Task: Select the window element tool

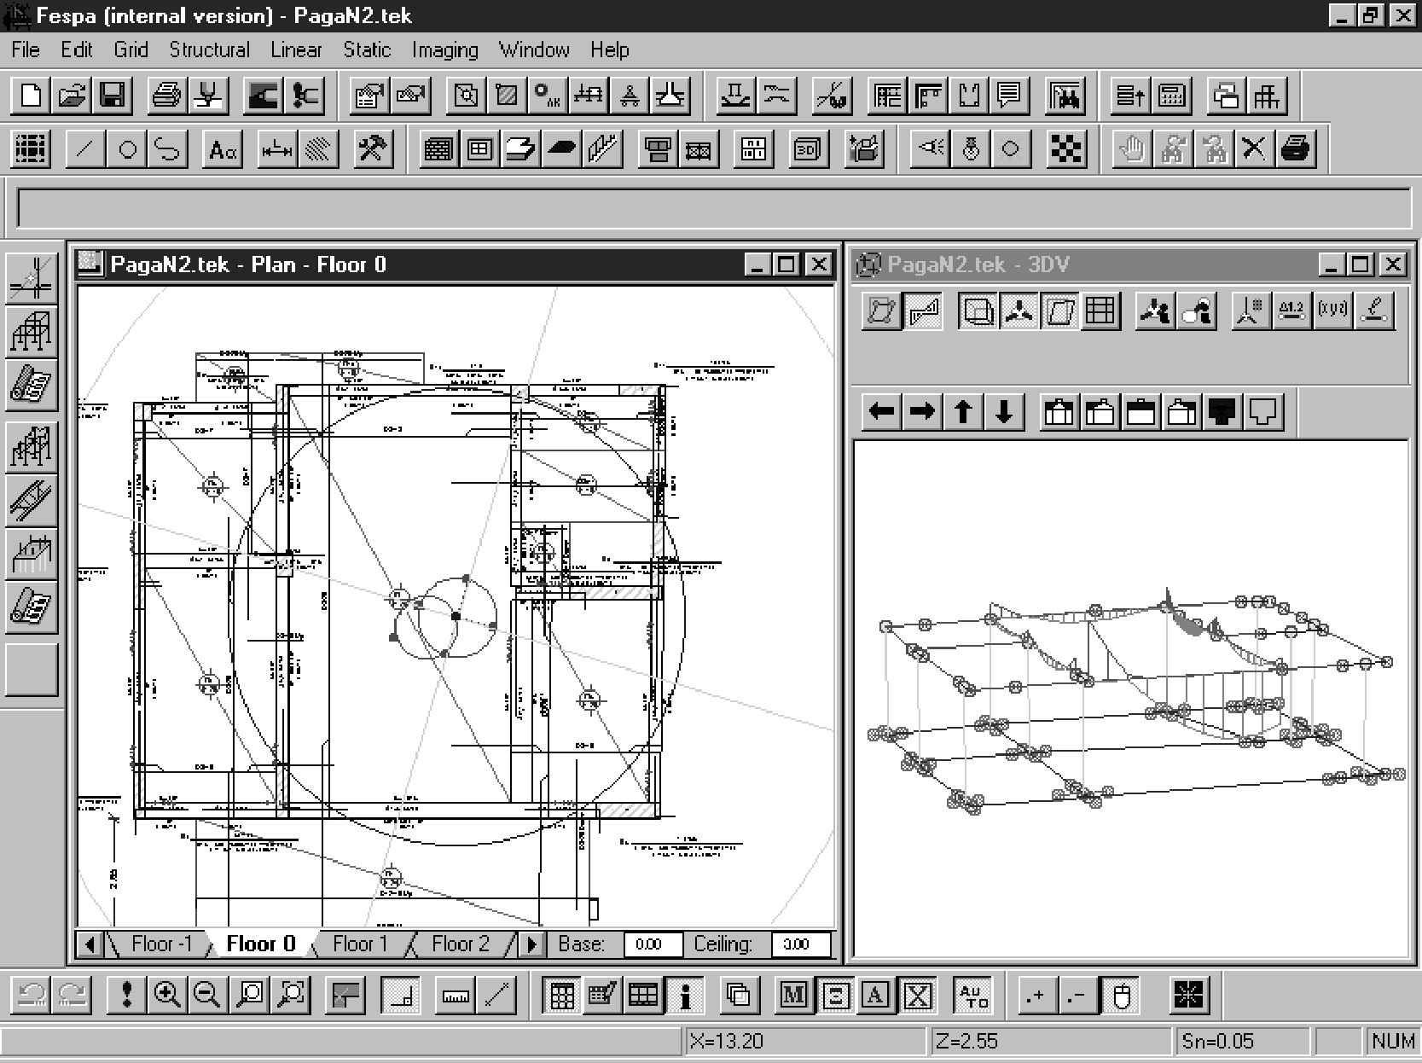Action: (x=479, y=149)
